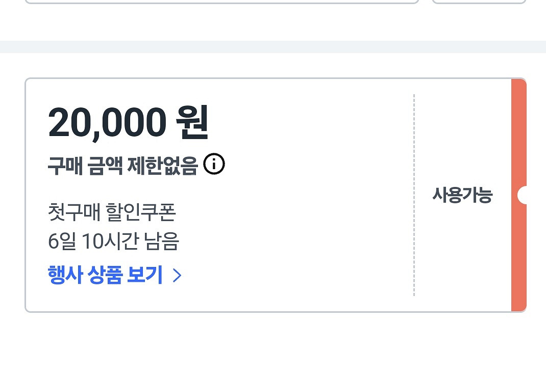Select the 구매 금액 제한없음 condition text
The image size is (546, 378).
[122, 166]
